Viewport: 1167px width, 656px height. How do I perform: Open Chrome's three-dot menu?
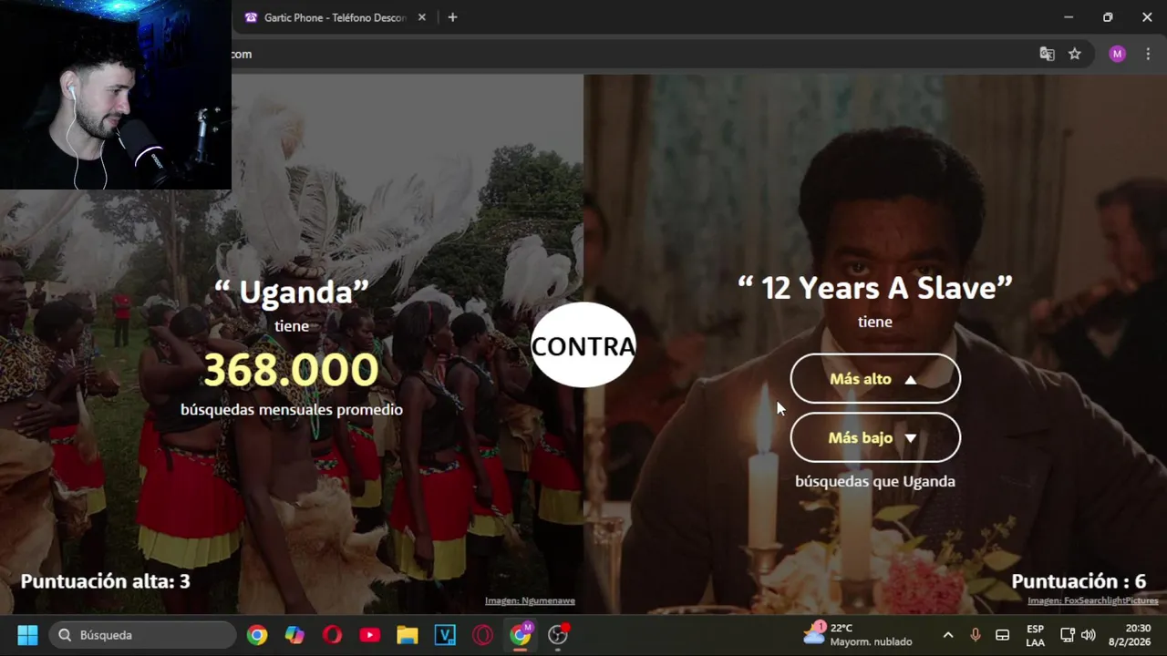[1148, 54]
